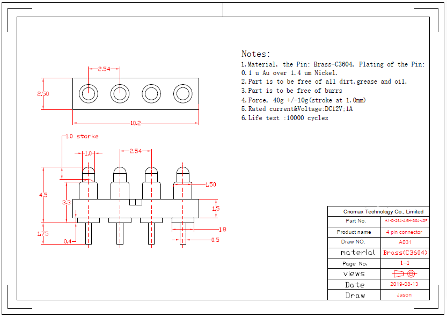This screenshot has height=318, width=447.
Task: Select note '3. Part is to be free of burrs'
Action: click(291, 91)
